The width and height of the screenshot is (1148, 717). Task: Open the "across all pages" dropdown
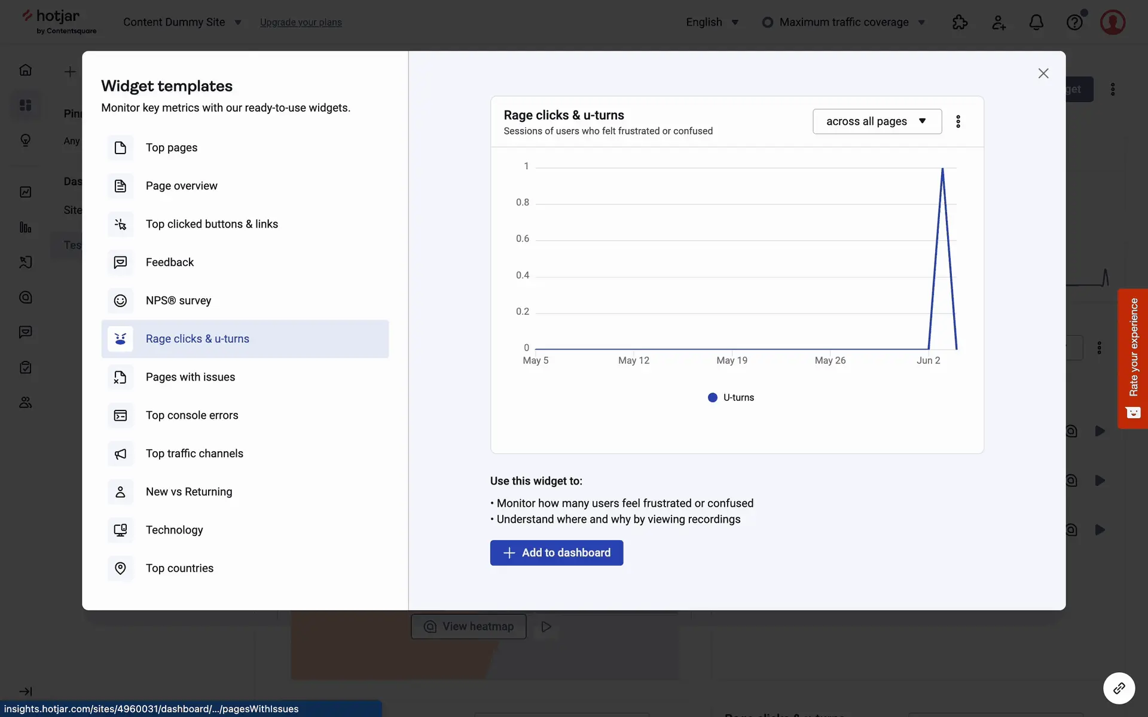click(877, 121)
